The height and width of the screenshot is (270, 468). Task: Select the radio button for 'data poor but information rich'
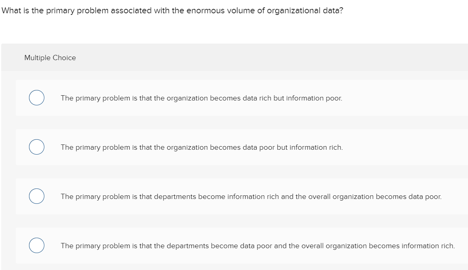point(37,147)
